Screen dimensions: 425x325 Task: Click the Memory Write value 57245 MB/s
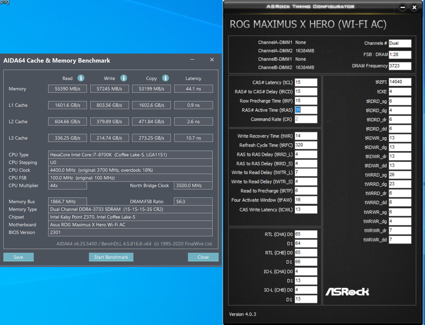[109, 89]
